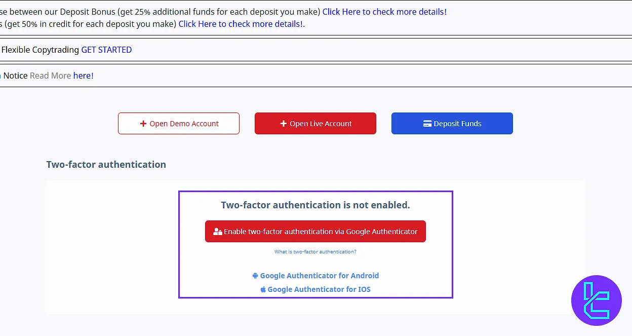
Task: Open Google Authenticator for Android link
Action: (319, 276)
